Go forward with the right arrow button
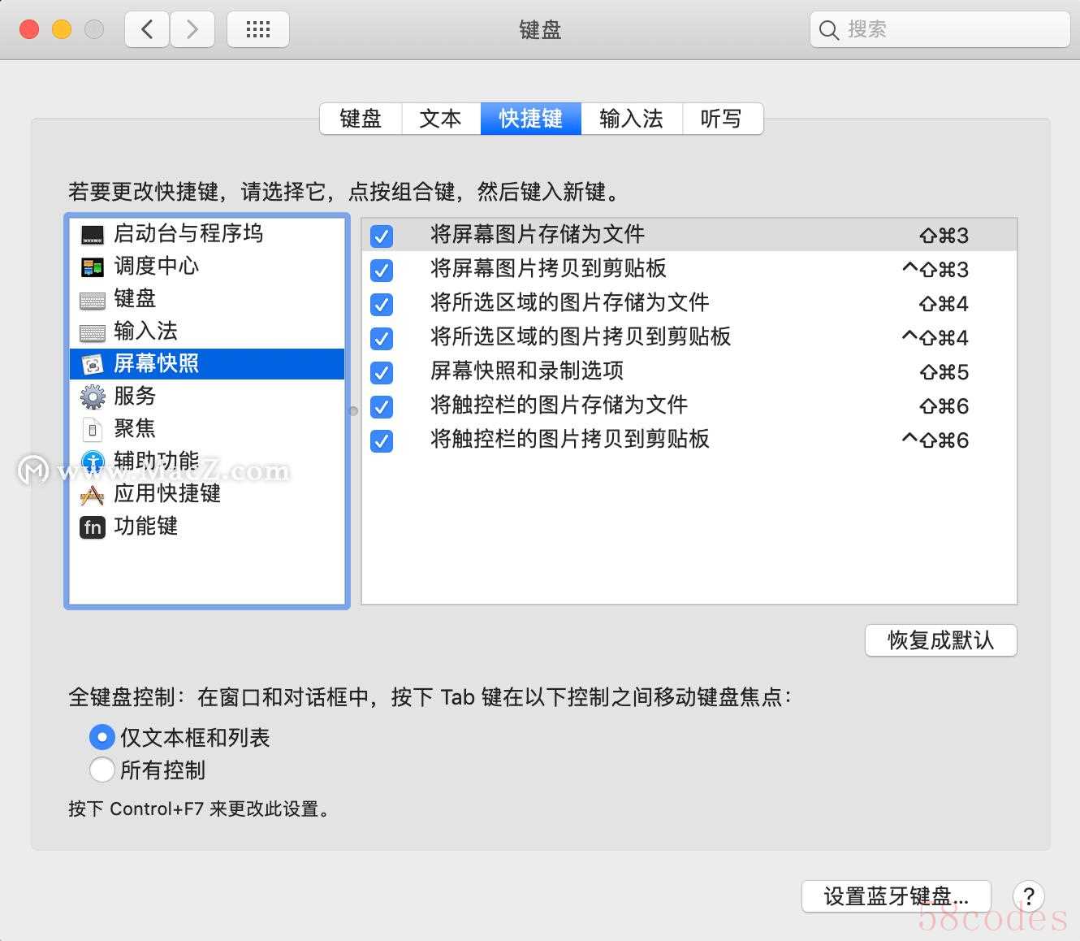 click(x=192, y=30)
